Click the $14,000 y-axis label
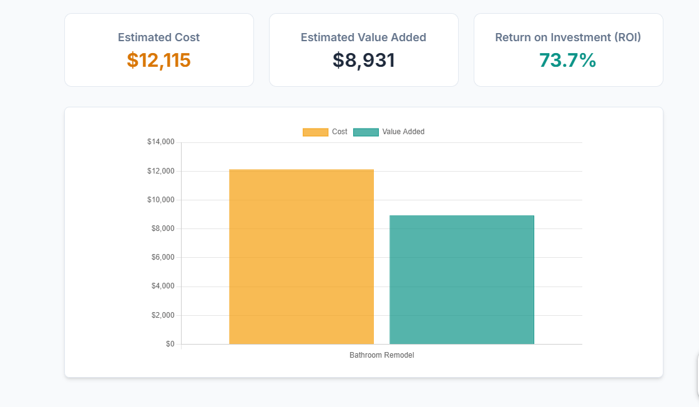Image resolution: width=699 pixels, height=407 pixels. (x=160, y=142)
